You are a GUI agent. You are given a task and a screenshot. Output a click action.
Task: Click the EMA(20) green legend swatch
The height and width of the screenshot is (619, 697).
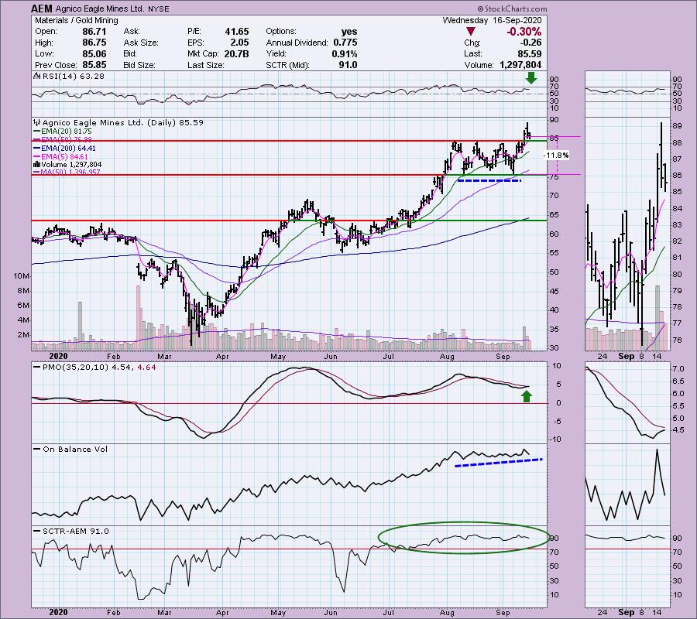click(x=37, y=131)
